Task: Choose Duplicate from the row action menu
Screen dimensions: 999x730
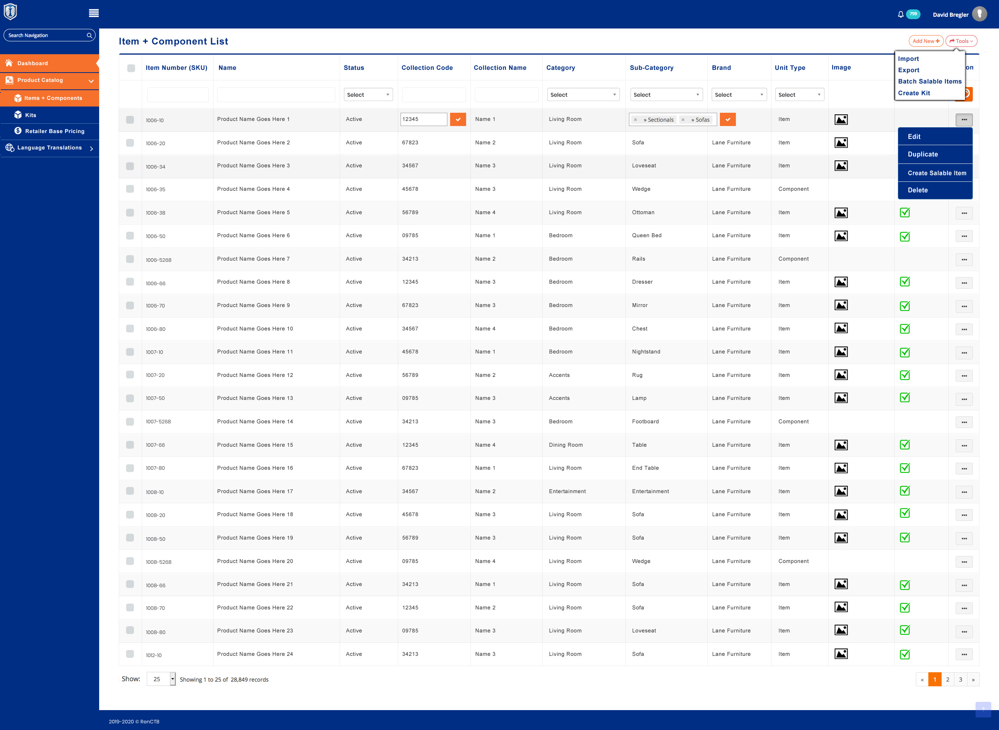Action: (x=922, y=154)
